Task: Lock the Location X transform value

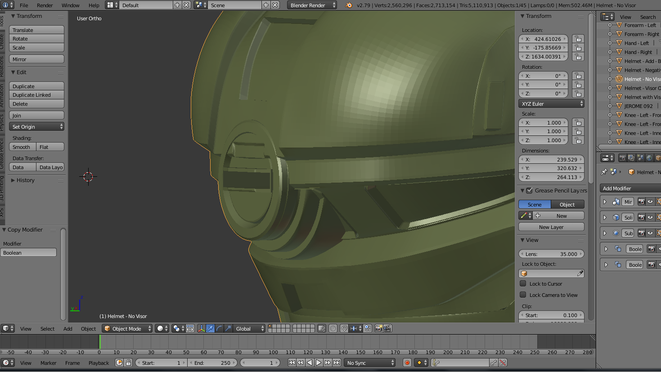Action: click(x=578, y=39)
